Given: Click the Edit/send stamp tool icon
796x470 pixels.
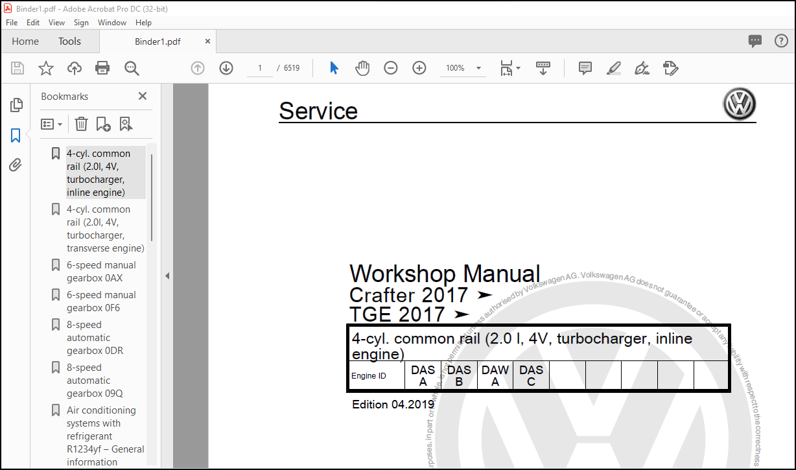Looking at the screenshot, I should pyautogui.click(x=671, y=68).
